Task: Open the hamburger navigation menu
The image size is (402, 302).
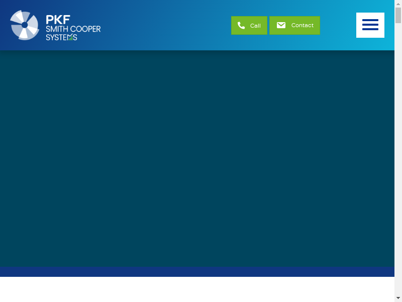Action: (x=370, y=25)
